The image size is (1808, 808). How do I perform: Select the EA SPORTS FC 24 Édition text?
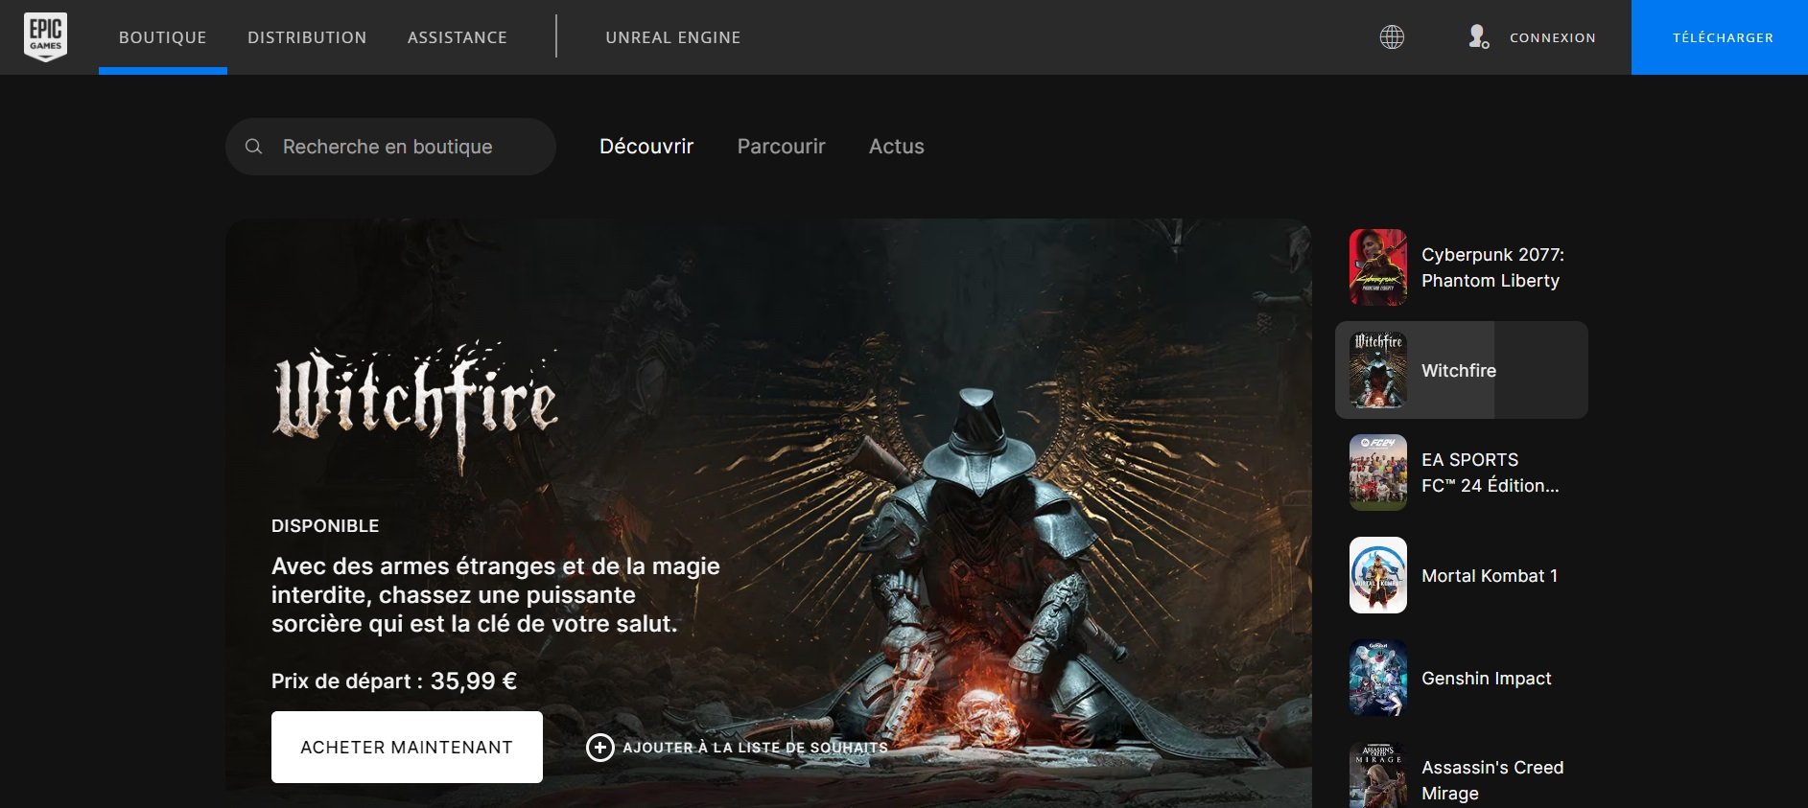point(1491,473)
